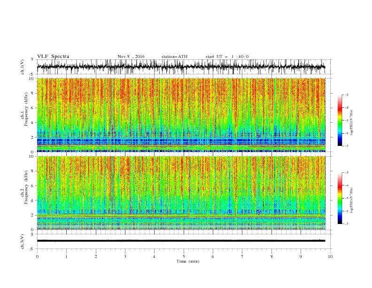The height and width of the screenshot is (288, 372).
Task: Click the ch.1 voltage waveform trace
Action: click(x=181, y=67)
